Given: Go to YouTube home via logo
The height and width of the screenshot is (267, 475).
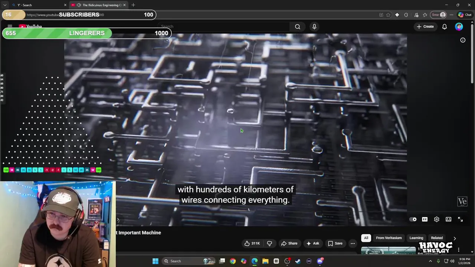Looking at the screenshot, I should pos(30,27).
